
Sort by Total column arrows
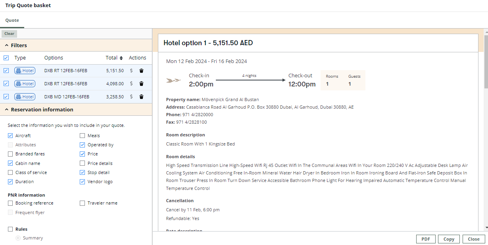coord(121,58)
